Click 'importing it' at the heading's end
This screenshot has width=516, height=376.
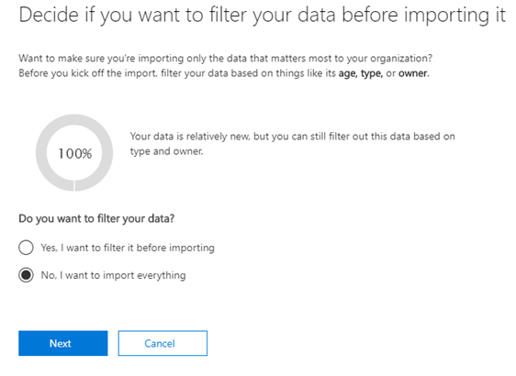click(454, 15)
